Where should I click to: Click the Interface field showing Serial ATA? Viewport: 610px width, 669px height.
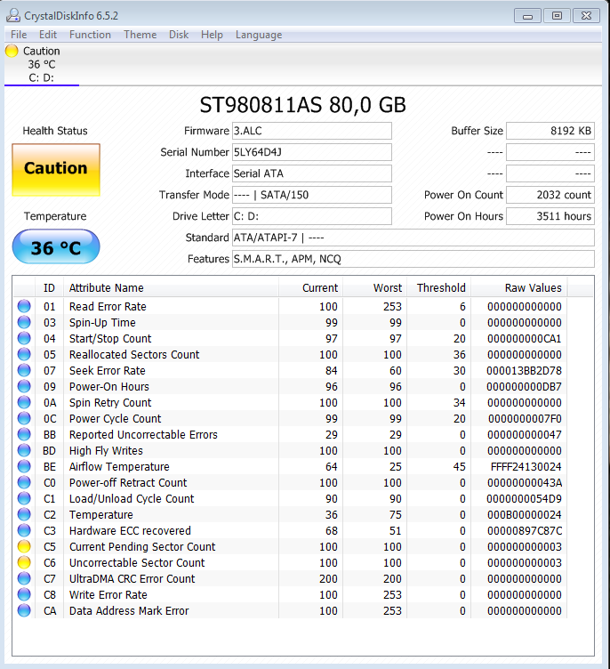coord(312,173)
